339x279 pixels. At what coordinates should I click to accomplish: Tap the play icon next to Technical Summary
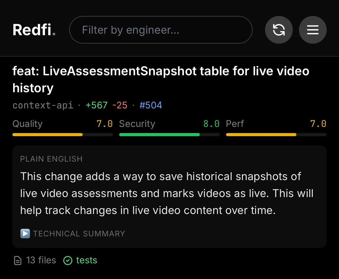pyautogui.click(x=25, y=234)
